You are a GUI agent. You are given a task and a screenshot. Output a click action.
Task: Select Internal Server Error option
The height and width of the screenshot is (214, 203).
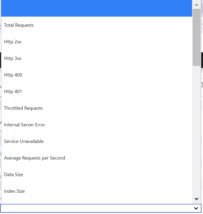point(97,125)
